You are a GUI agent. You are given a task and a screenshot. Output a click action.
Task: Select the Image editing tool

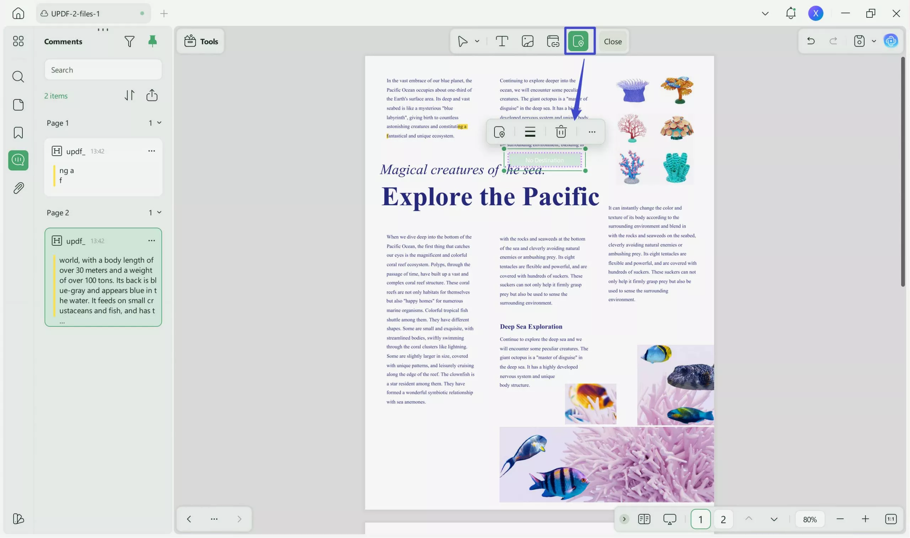coord(527,41)
